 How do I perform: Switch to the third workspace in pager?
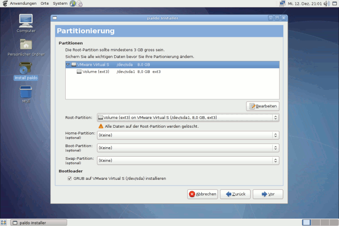pos(325,222)
